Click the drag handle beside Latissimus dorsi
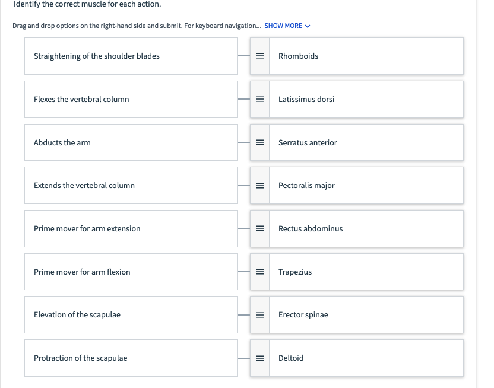Image resolution: width=494 pixels, height=388 pixels. 260,99
